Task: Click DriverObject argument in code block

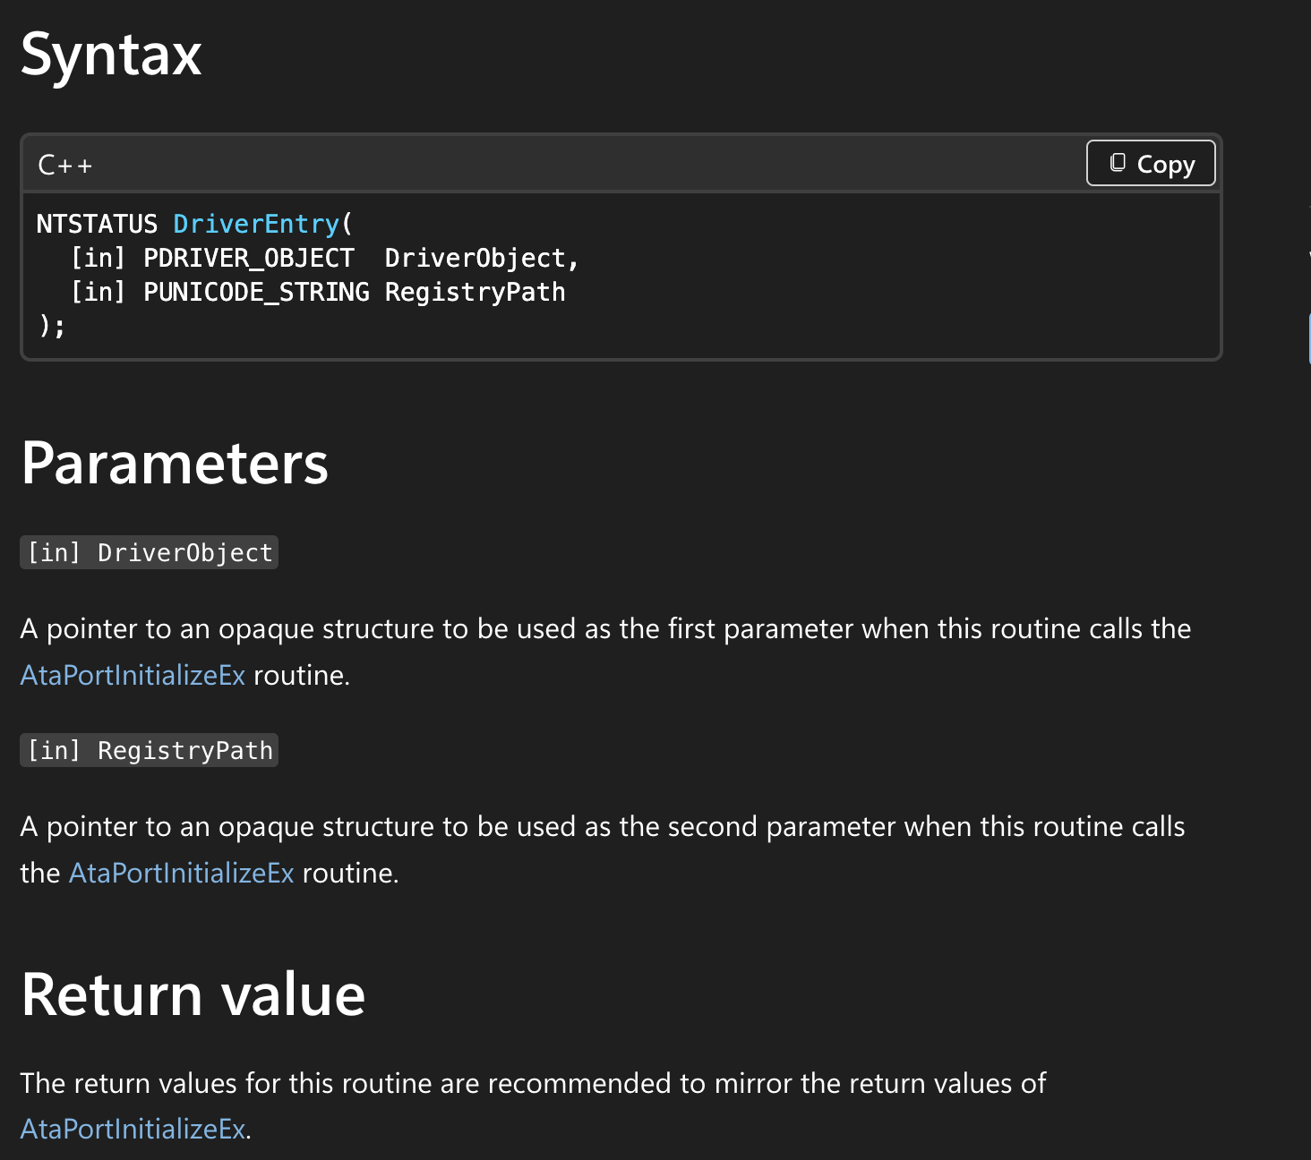Action: point(476,259)
